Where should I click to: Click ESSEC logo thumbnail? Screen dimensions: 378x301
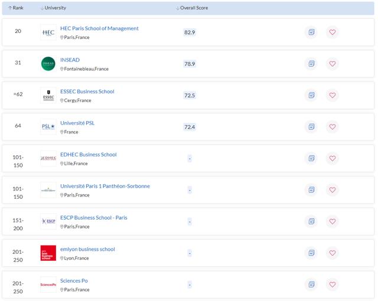48,96
